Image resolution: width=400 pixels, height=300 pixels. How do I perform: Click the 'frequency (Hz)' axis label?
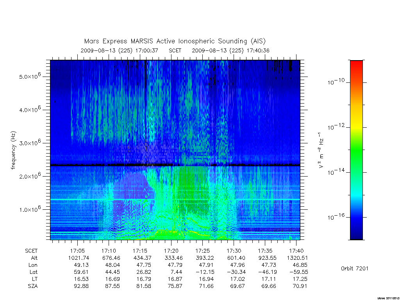[x=13, y=150]
